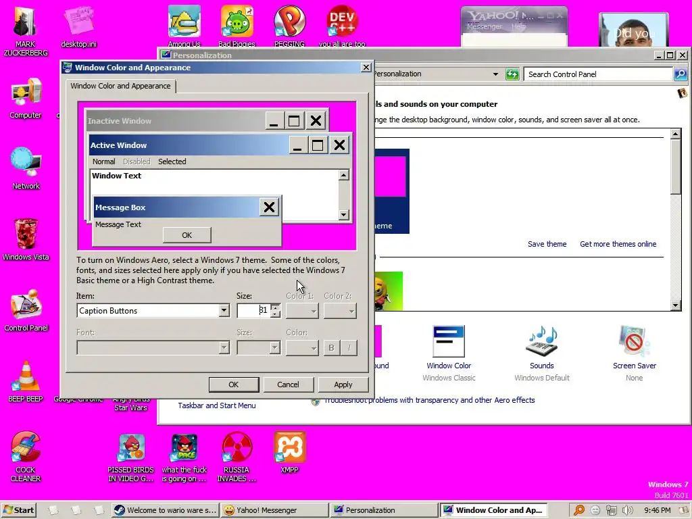Click Get more themes online link
692x519 pixels.
(618, 244)
